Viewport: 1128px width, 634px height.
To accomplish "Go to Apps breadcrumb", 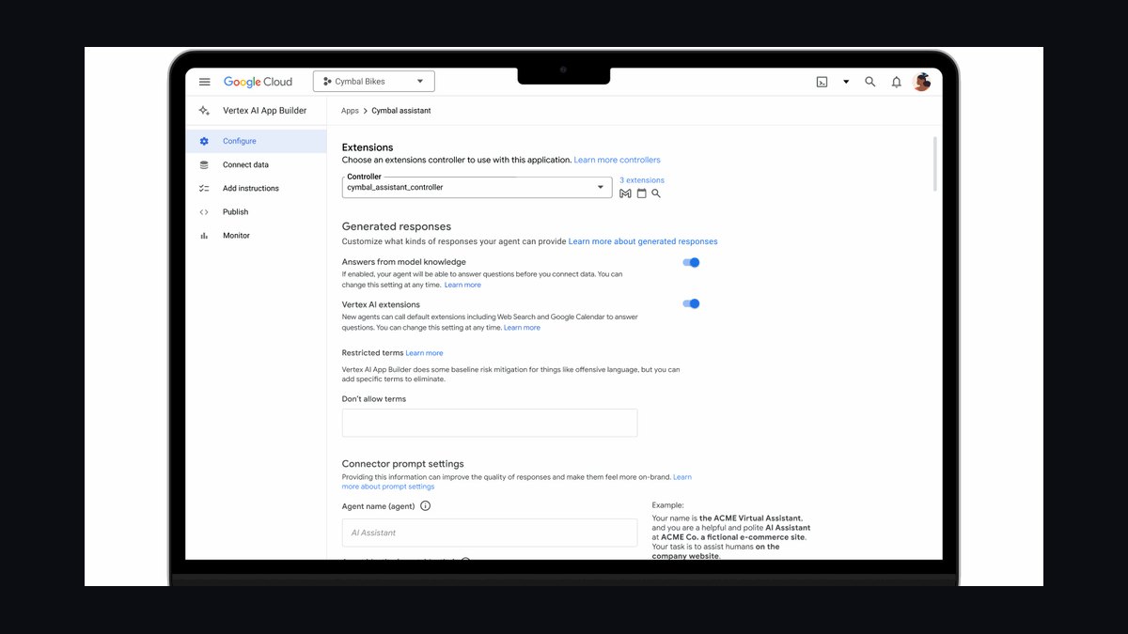I will click(350, 111).
